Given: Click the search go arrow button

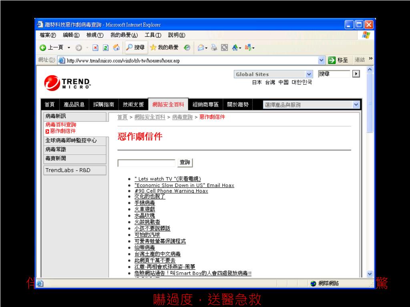Looking at the screenshot, I should coord(356,74).
